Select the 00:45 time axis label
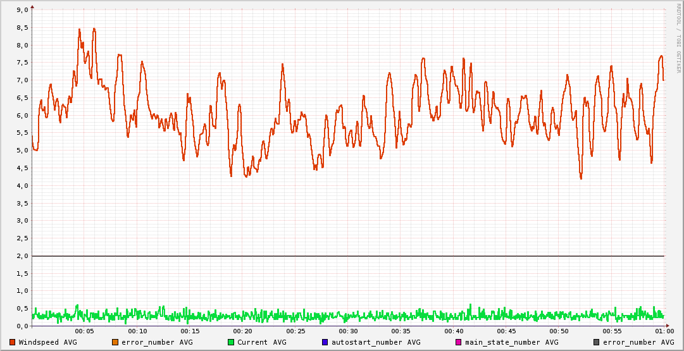The image size is (684, 351). 506,331
